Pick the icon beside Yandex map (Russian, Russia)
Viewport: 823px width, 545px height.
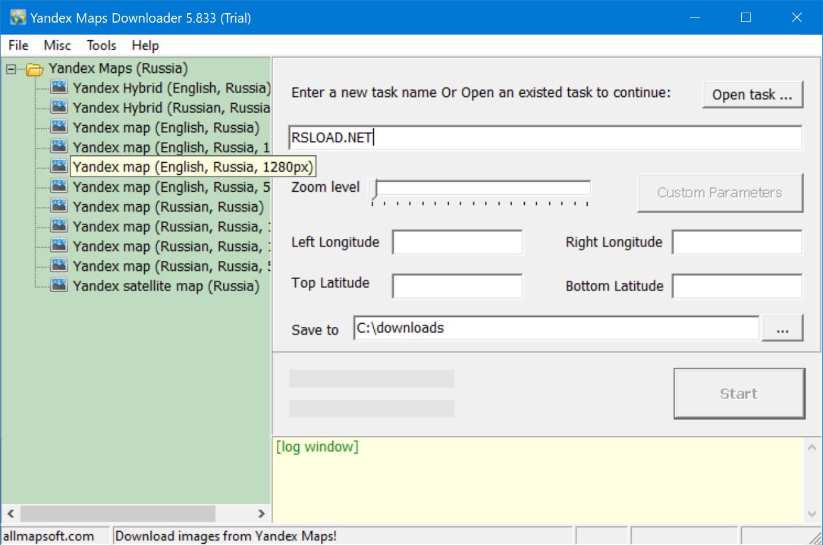pyautogui.click(x=59, y=206)
